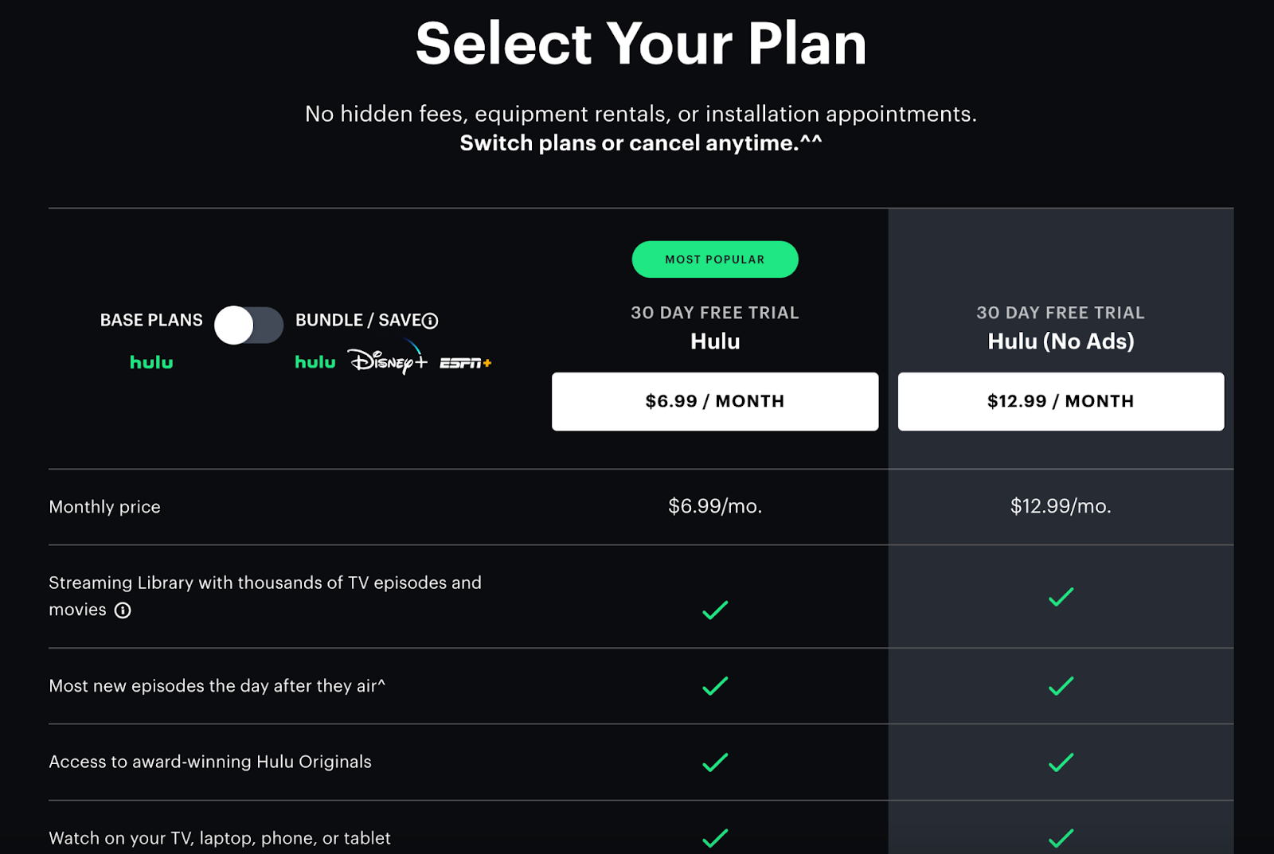
Task: Select the $6.99 / MONTH Hulu plan
Action: pos(715,401)
